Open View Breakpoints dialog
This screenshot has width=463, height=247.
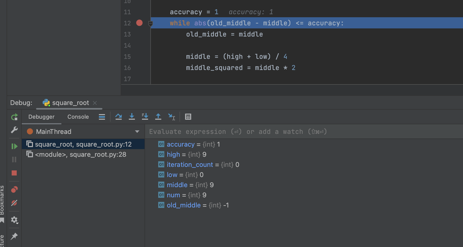pyautogui.click(x=14, y=189)
